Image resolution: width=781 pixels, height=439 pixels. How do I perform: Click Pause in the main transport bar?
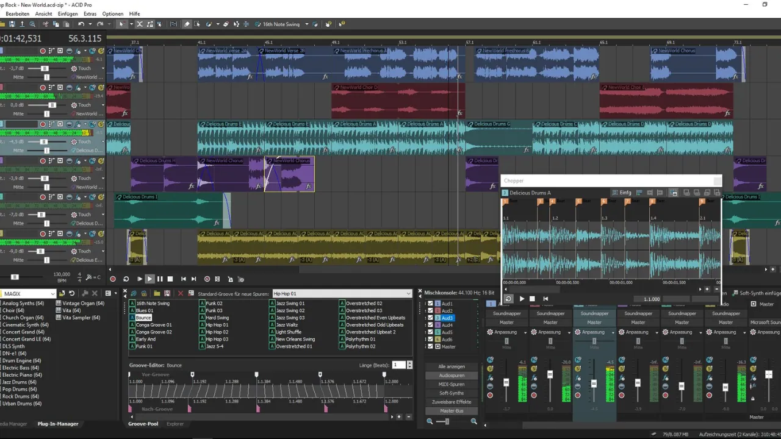tap(160, 279)
